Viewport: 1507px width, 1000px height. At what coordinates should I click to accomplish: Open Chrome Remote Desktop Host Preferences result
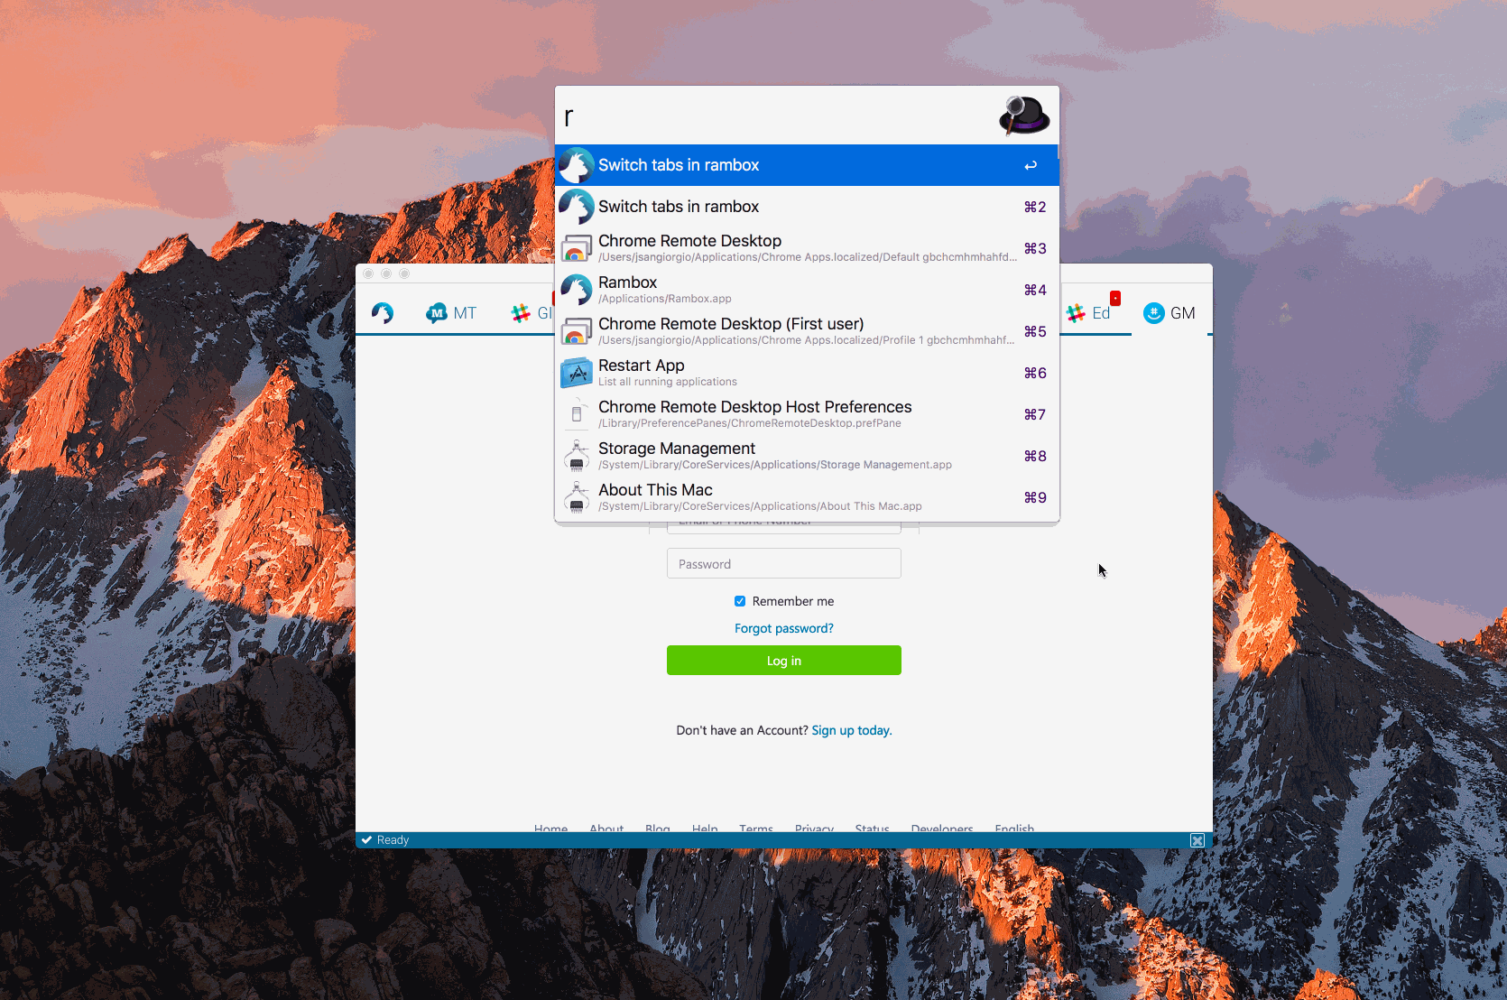(x=807, y=414)
